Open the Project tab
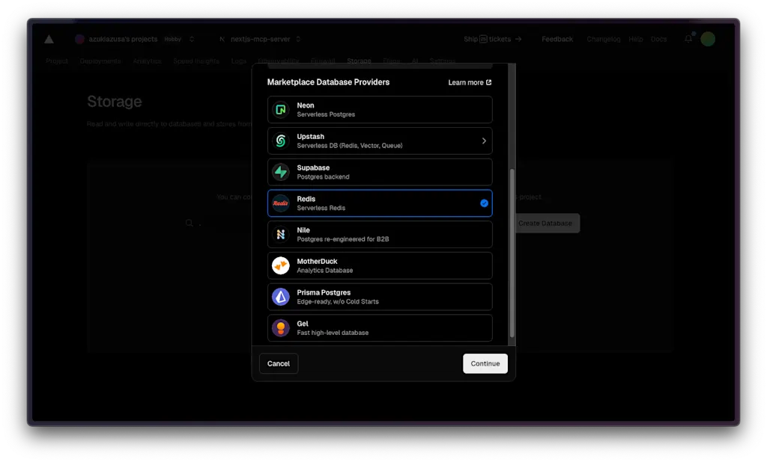The image size is (767, 462). click(57, 61)
